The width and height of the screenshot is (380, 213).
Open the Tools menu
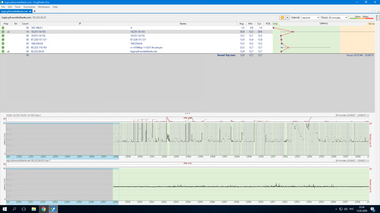click(x=18, y=7)
